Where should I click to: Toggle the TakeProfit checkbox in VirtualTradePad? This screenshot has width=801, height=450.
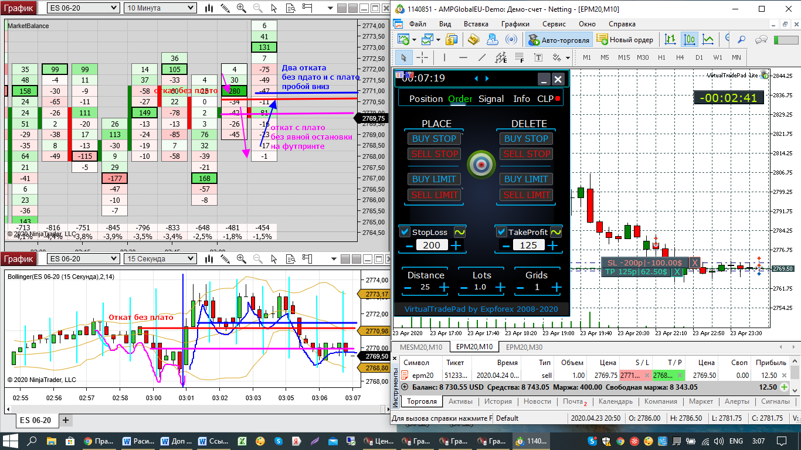[x=501, y=232]
